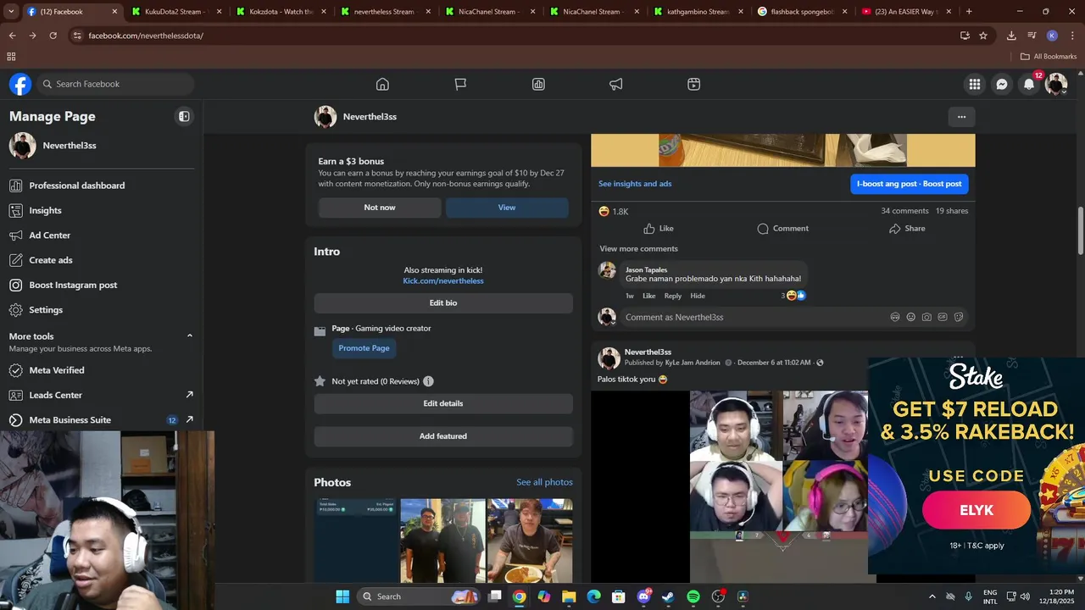
Task: Click the info icon next to Not yet rated
Action: [x=428, y=381]
